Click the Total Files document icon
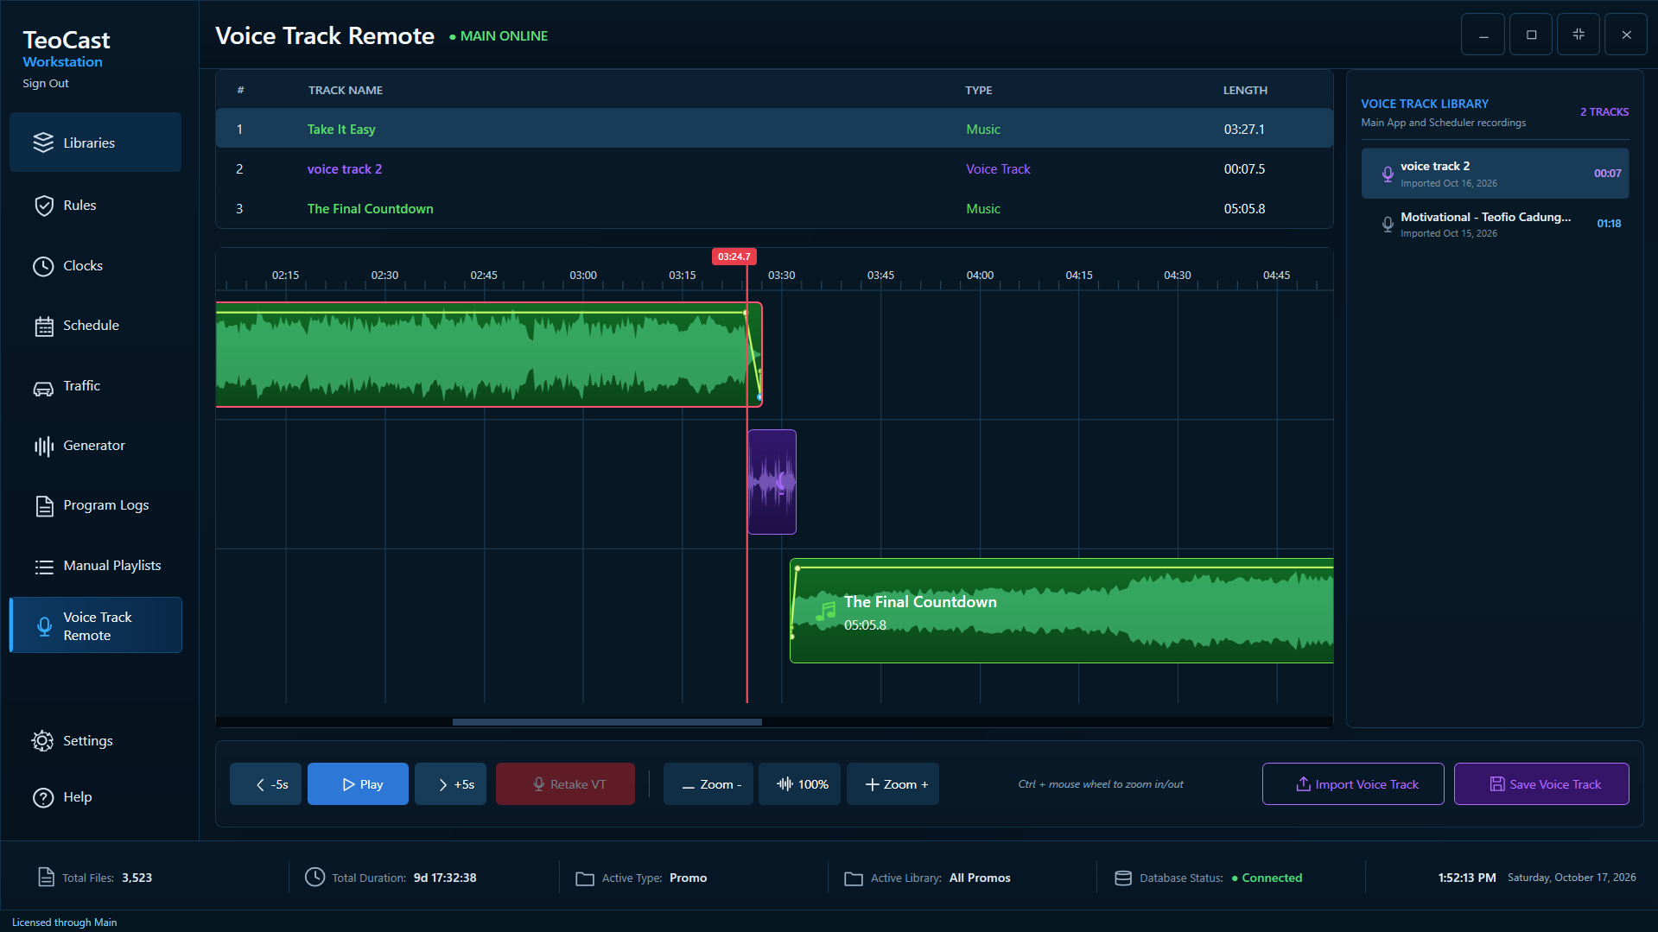This screenshot has width=1658, height=932. (x=47, y=878)
